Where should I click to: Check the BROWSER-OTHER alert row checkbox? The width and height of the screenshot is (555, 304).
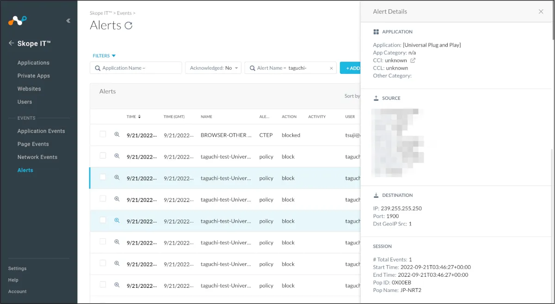coord(103,134)
